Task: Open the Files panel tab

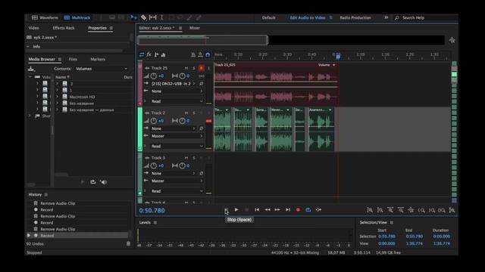Action: pyautogui.click(x=73, y=59)
